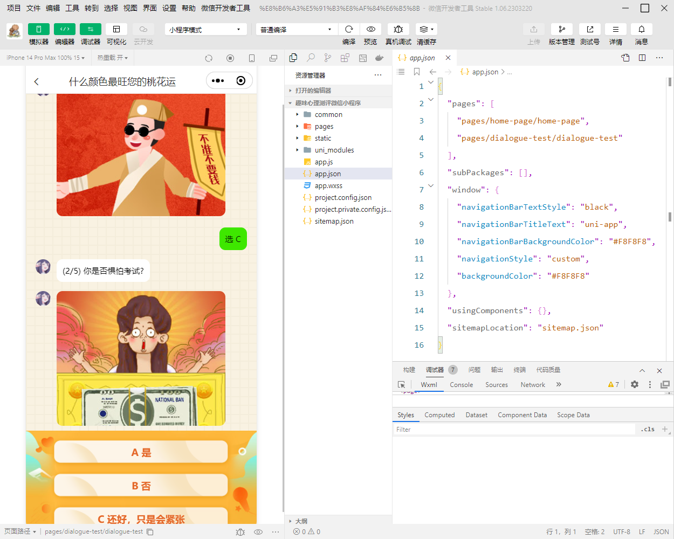Switch to the Console tab
The image size is (674, 539).
[x=461, y=385]
